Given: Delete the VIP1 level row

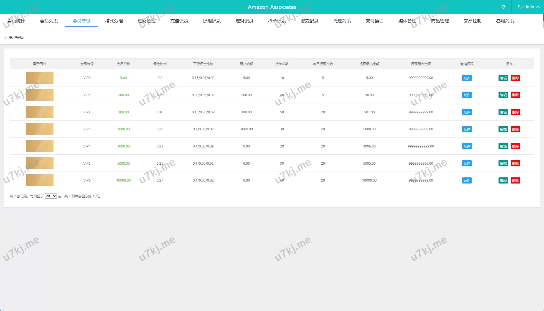Looking at the screenshot, I should [515, 95].
